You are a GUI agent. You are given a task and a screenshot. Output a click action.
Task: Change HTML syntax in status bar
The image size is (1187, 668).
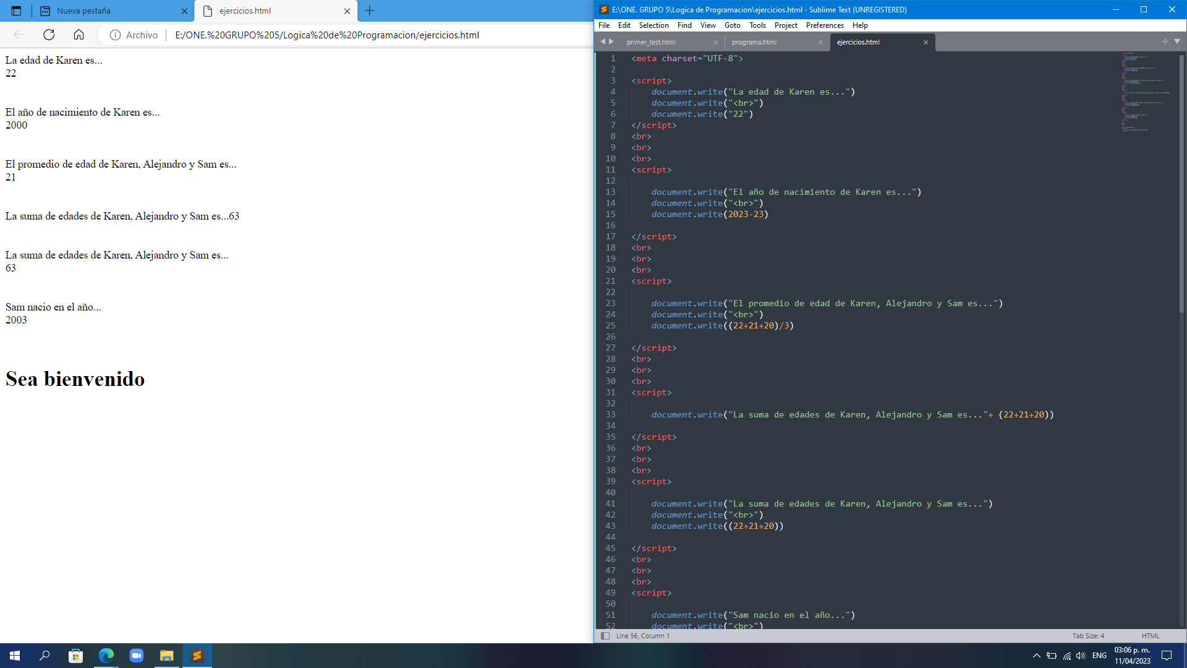point(1151,636)
